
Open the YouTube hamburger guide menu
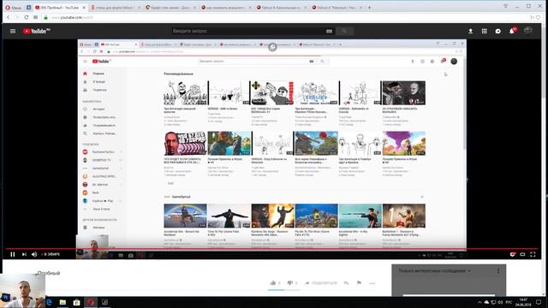(x=13, y=31)
